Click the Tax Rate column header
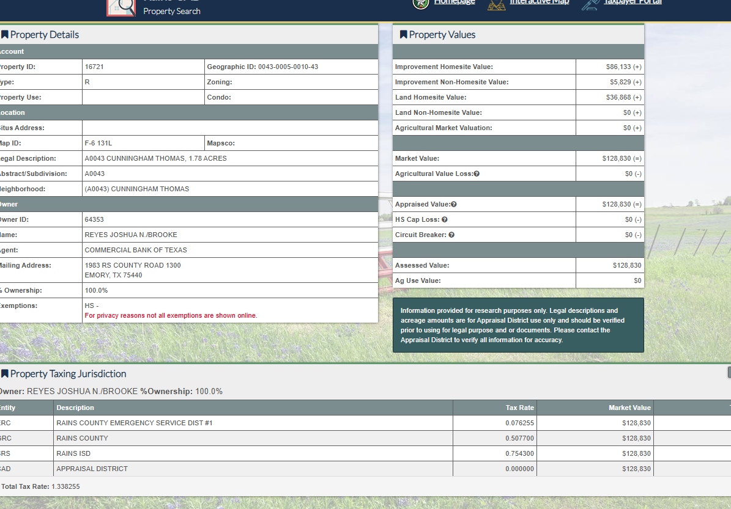Screen dimensions: 731x509 click(519, 408)
